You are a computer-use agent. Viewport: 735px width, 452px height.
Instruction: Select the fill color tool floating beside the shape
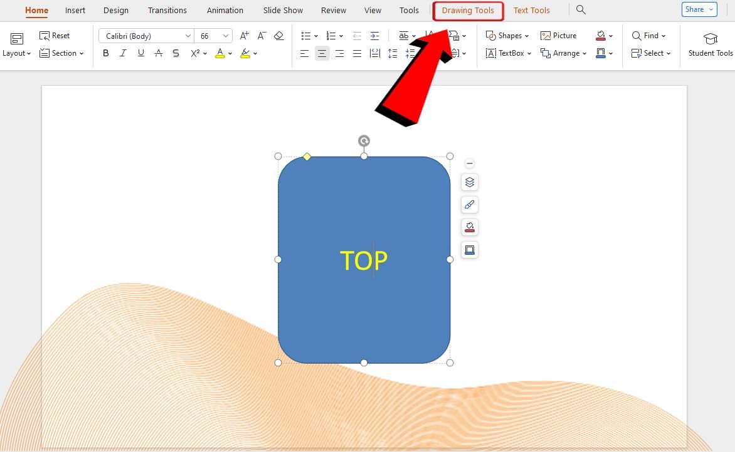tap(469, 227)
